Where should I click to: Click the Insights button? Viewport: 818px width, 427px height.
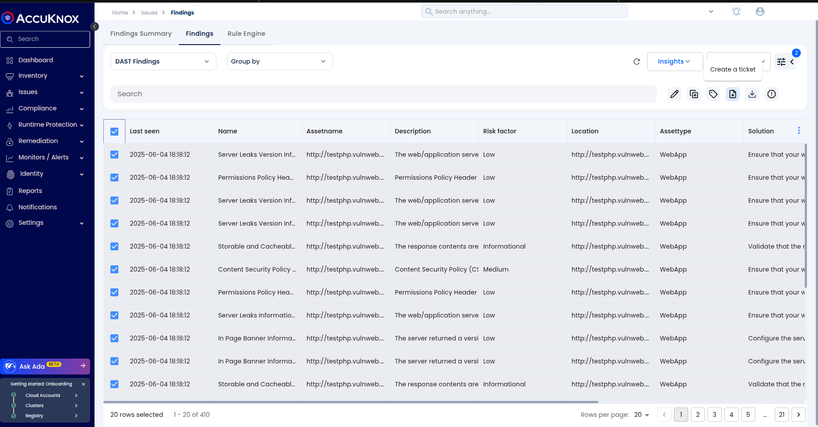point(674,61)
